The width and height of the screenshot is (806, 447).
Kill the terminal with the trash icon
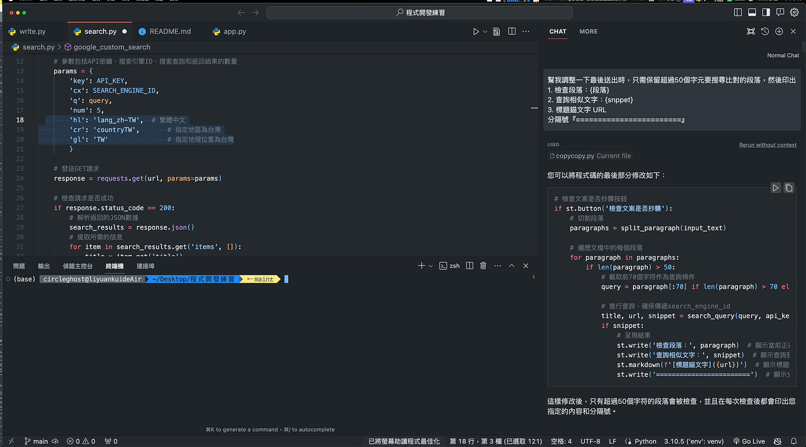point(483,266)
